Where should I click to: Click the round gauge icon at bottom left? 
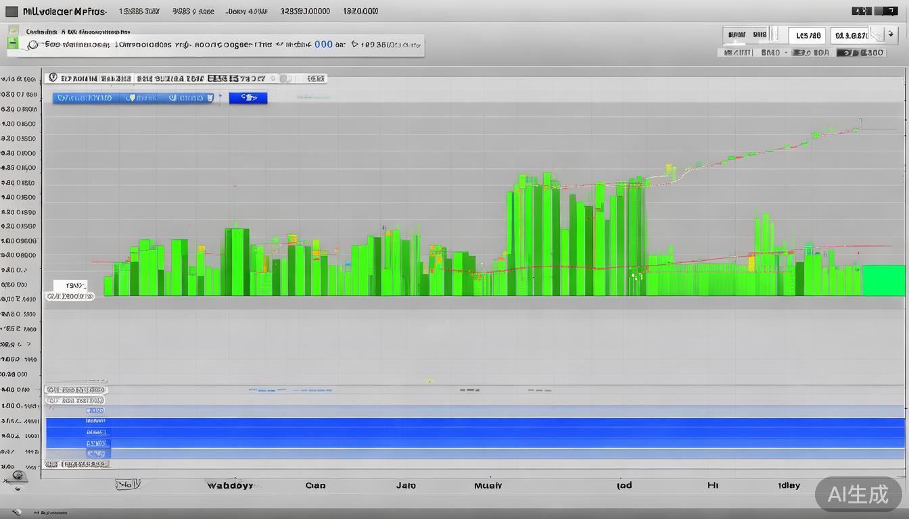point(18,476)
